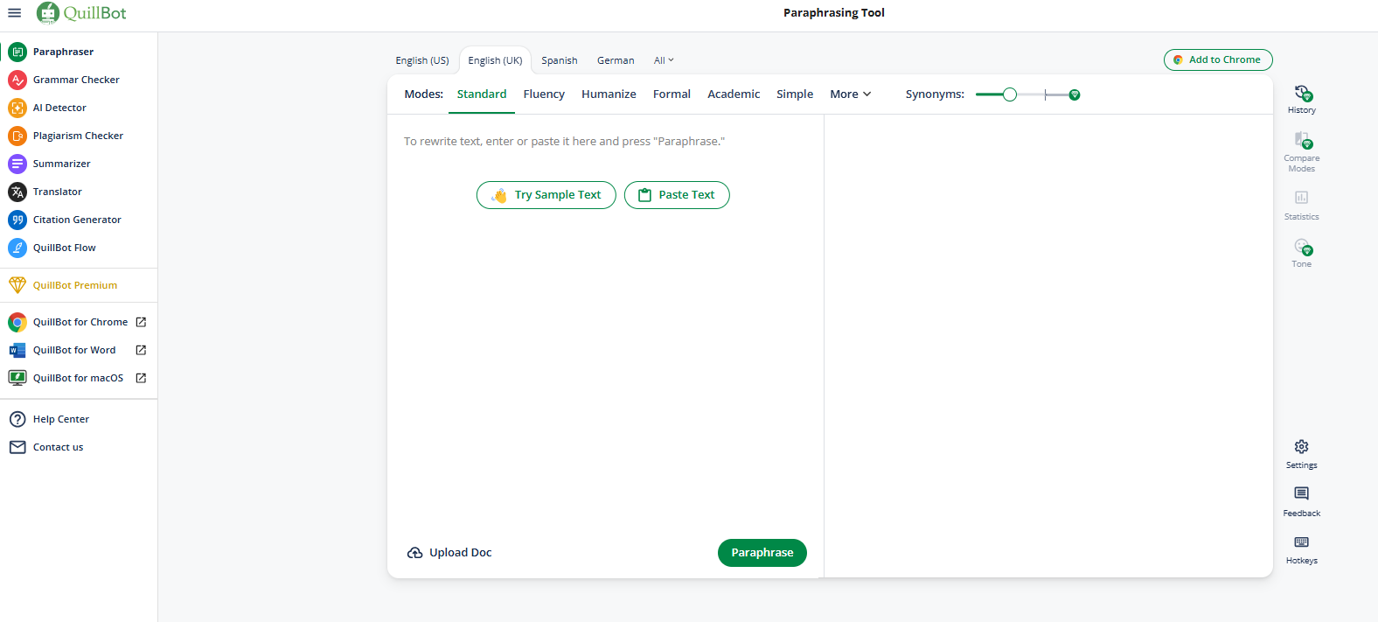Switch to German language tab
1378x622 pixels.
(x=616, y=60)
